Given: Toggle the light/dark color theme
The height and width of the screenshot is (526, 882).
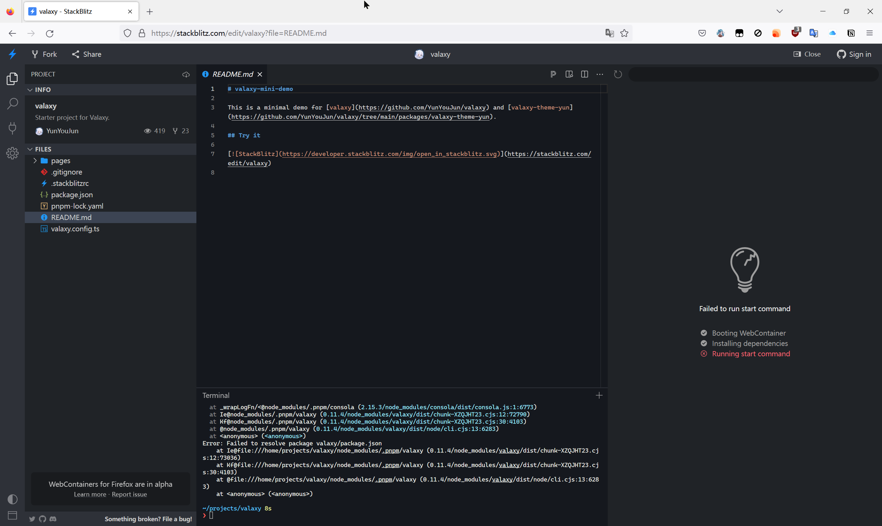Looking at the screenshot, I should pyautogui.click(x=12, y=499).
